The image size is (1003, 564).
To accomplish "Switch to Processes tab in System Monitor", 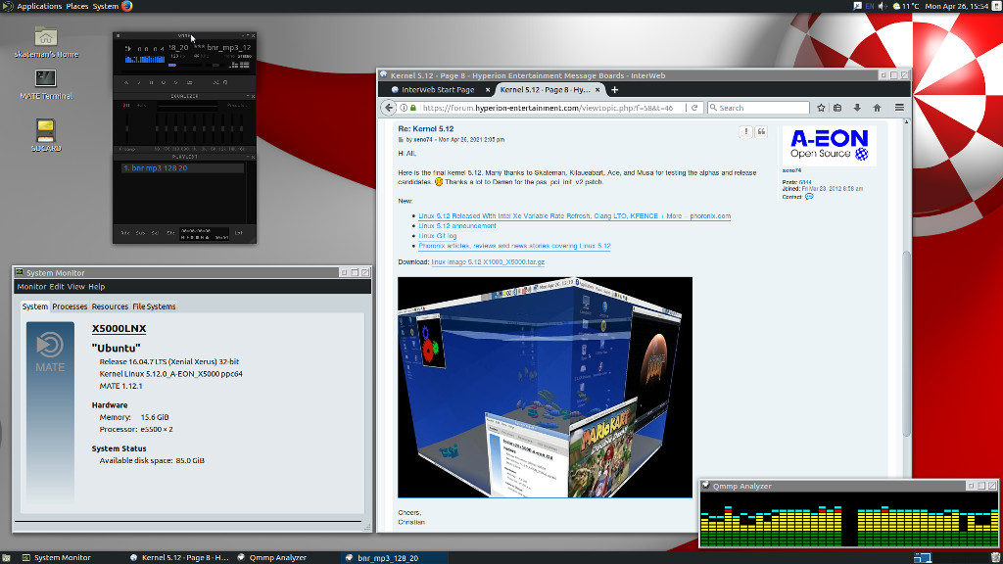I will click(70, 306).
